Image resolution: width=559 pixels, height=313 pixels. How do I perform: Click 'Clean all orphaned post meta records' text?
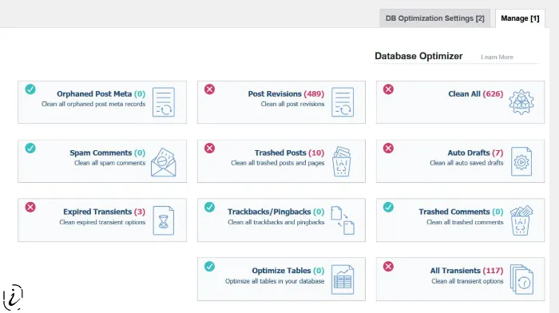(x=93, y=104)
